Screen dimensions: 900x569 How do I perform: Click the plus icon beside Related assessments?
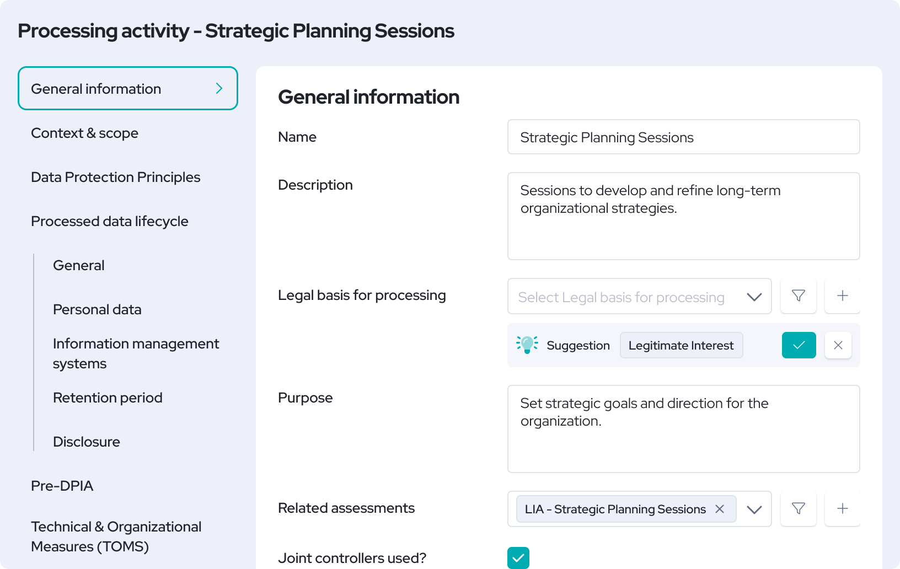pyautogui.click(x=842, y=509)
